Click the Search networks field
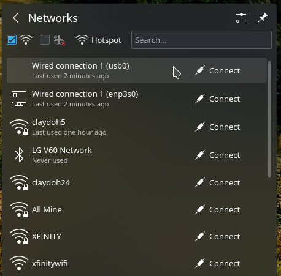The width and height of the screenshot is (281, 276). click(x=201, y=40)
